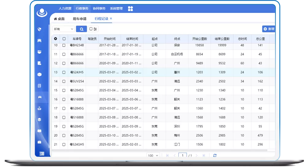Open the 所有 filter dropdown
Screen dimensions: 307x168
(64, 29)
